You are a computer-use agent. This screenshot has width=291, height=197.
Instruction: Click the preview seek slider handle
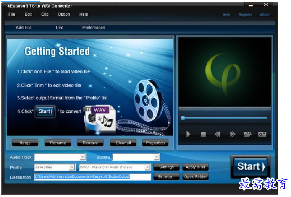[x=183, y=118]
